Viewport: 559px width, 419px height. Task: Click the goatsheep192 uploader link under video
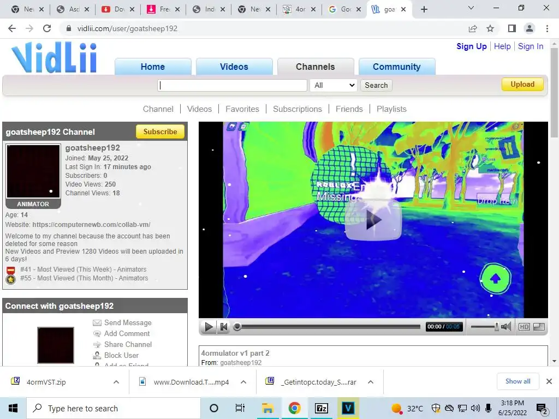[x=241, y=362]
